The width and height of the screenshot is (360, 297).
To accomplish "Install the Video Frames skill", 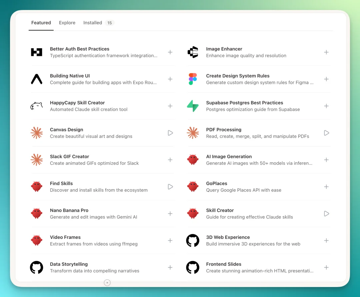I will pyautogui.click(x=170, y=240).
